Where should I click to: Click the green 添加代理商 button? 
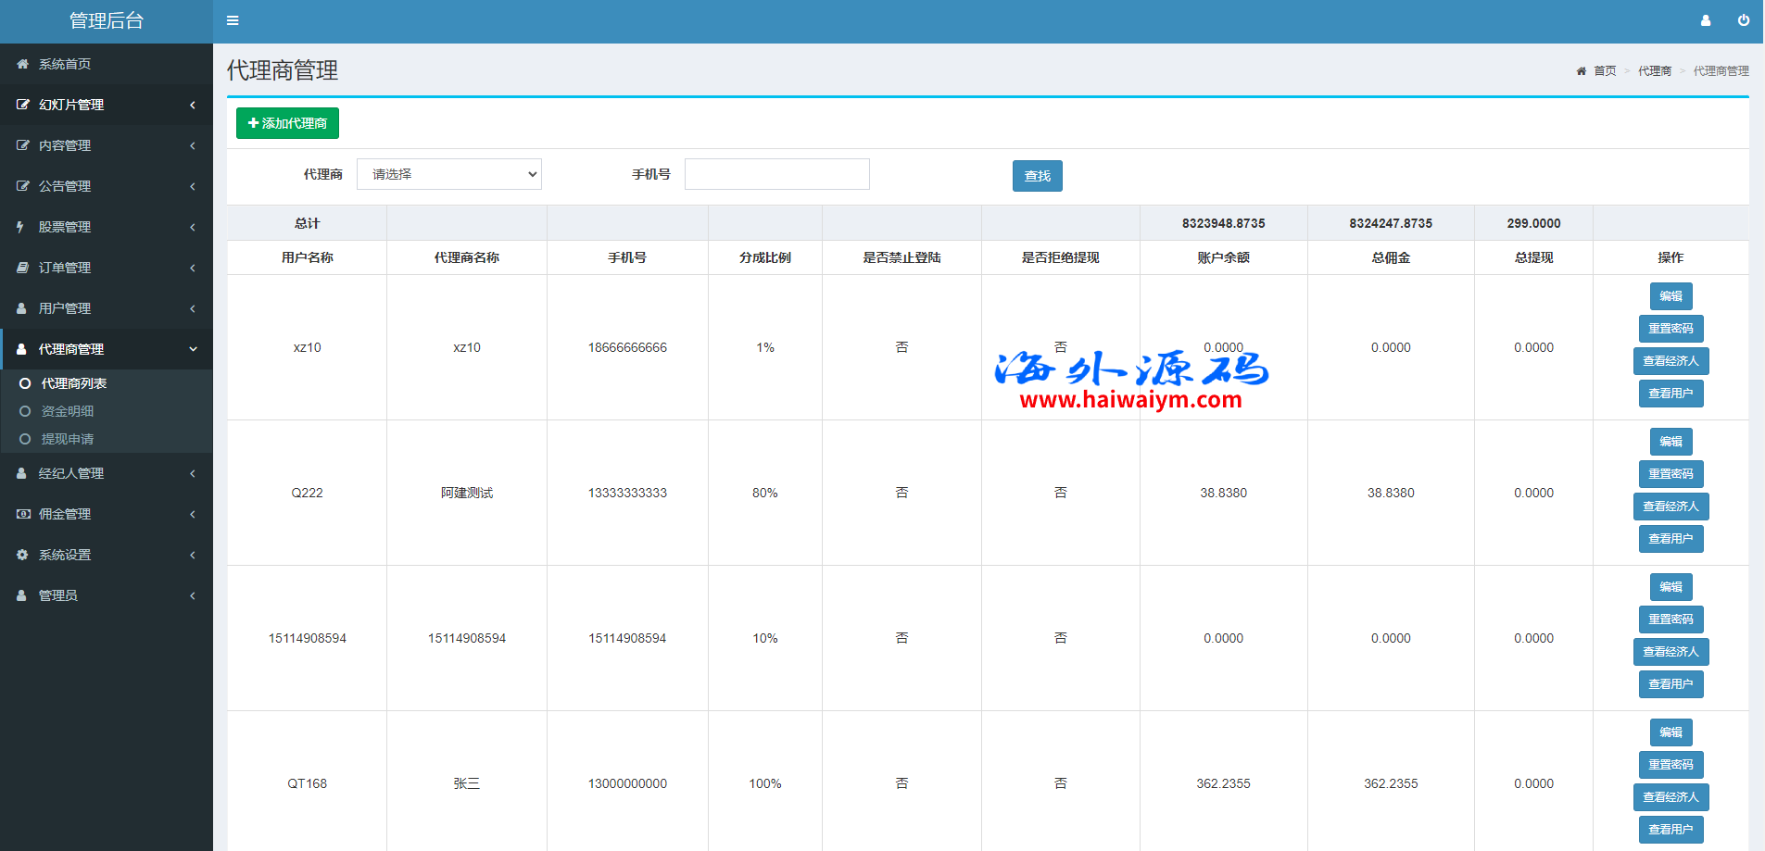(287, 123)
